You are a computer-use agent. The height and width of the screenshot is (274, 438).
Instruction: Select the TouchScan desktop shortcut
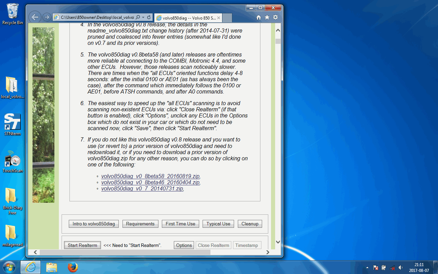tap(13, 162)
